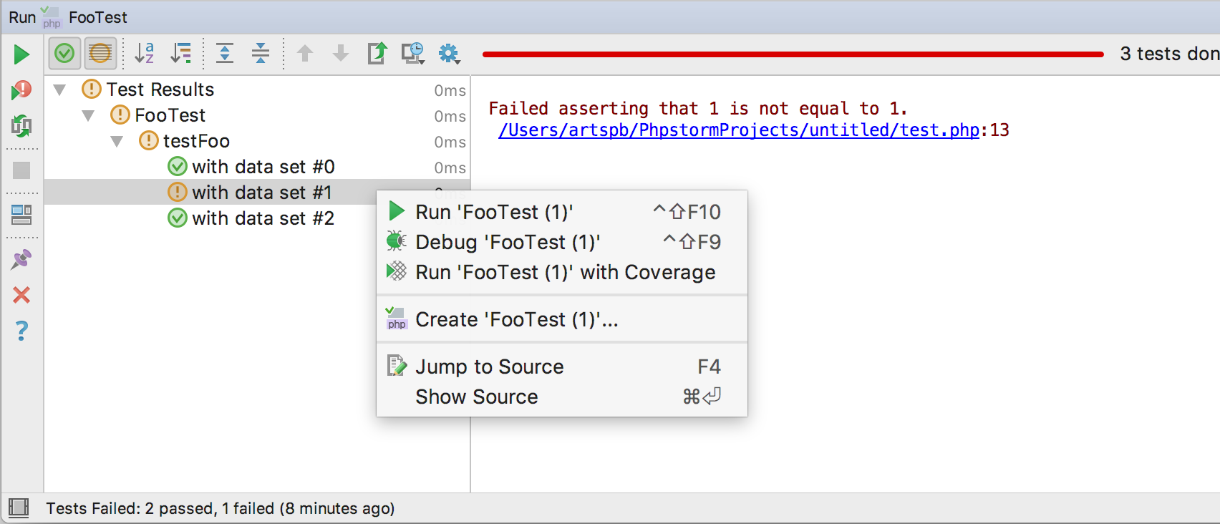Viewport: 1220px width, 524px height.
Task: Close the run tab with red X
Action: 21,295
